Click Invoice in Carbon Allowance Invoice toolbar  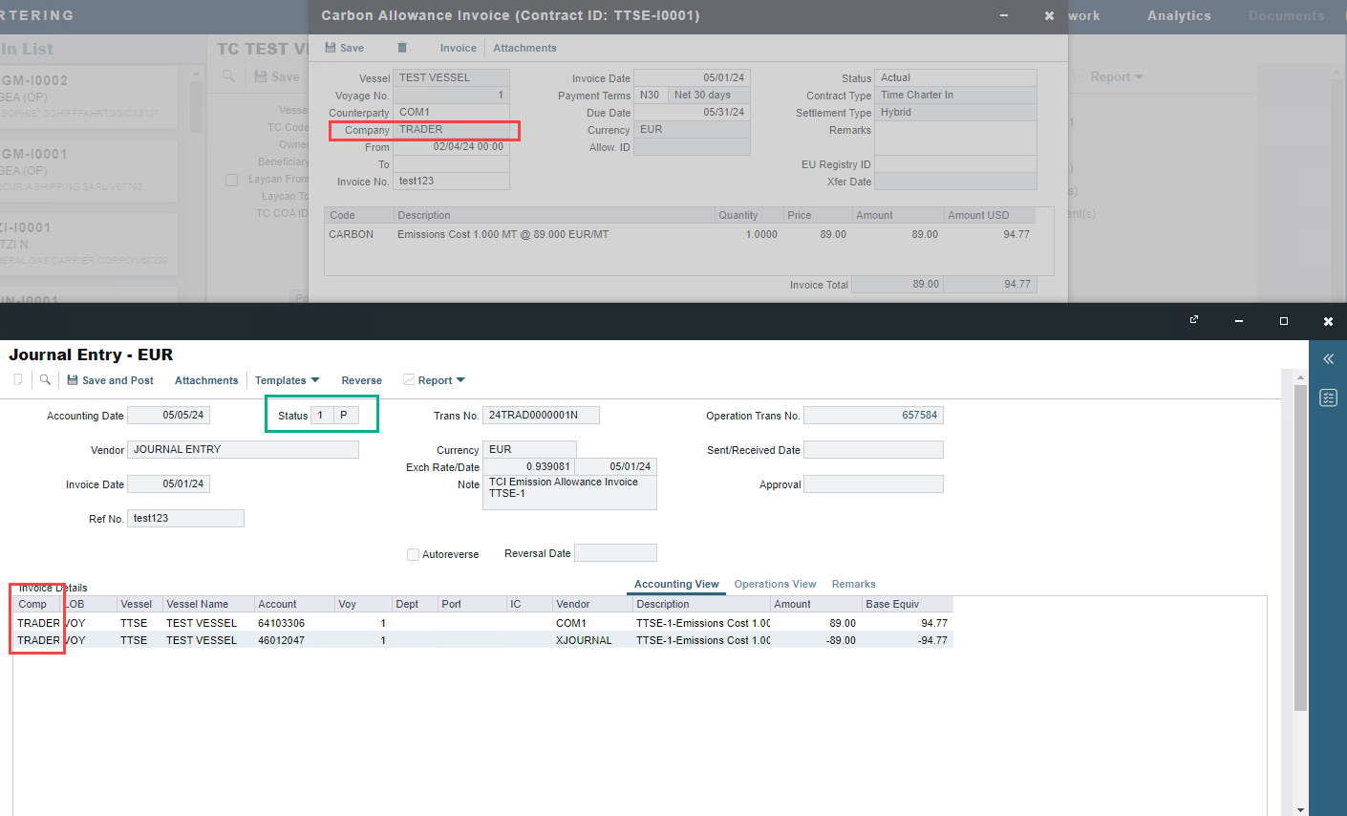pyautogui.click(x=458, y=48)
